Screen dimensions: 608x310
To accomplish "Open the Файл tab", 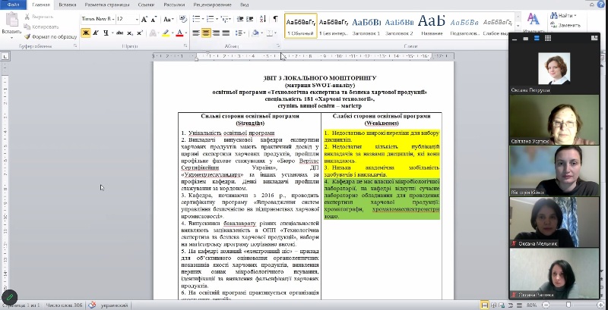I will coord(13,5).
